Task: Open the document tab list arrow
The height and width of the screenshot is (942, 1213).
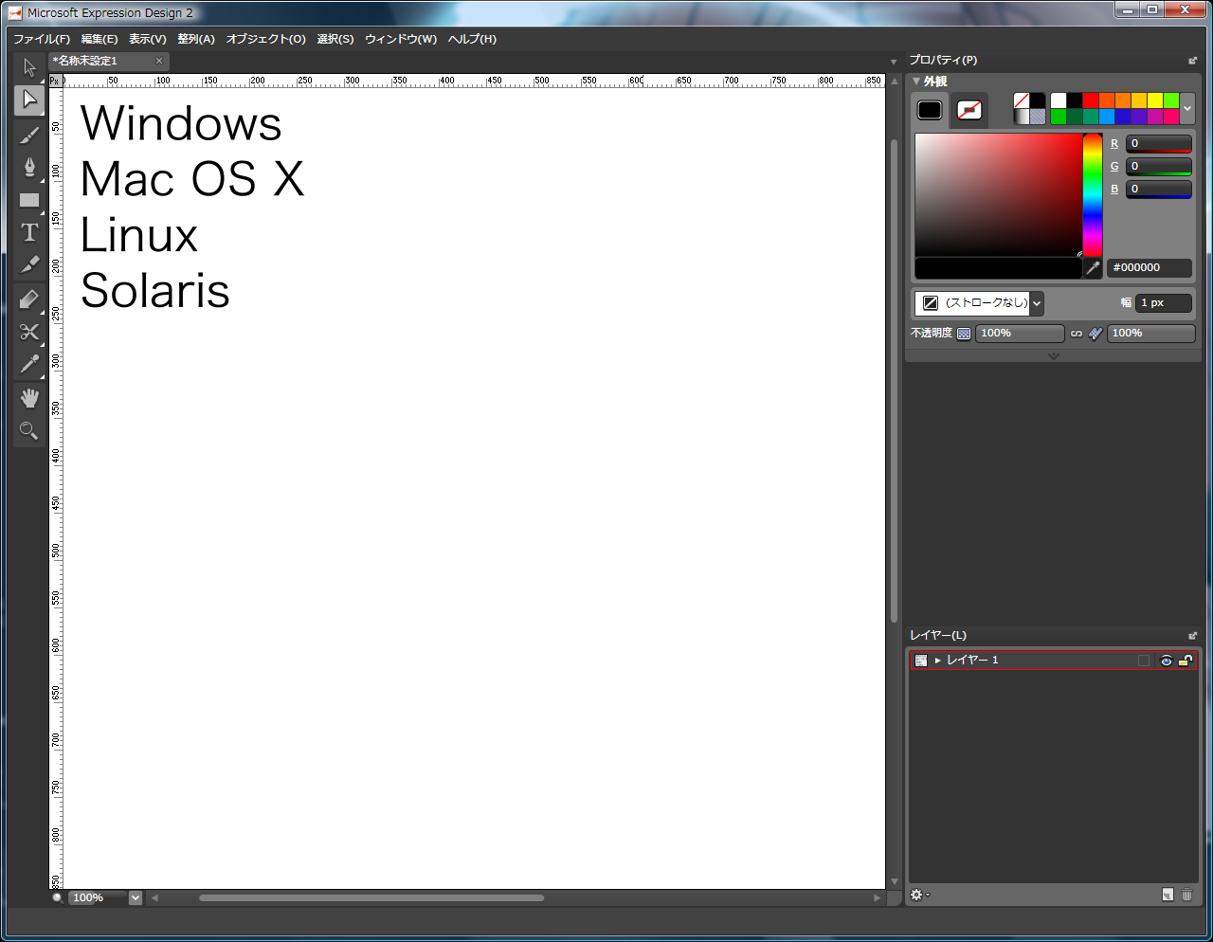Action: tap(893, 63)
